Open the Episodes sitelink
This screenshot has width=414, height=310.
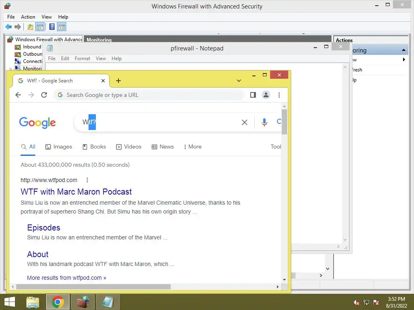click(x=44, y=228)
